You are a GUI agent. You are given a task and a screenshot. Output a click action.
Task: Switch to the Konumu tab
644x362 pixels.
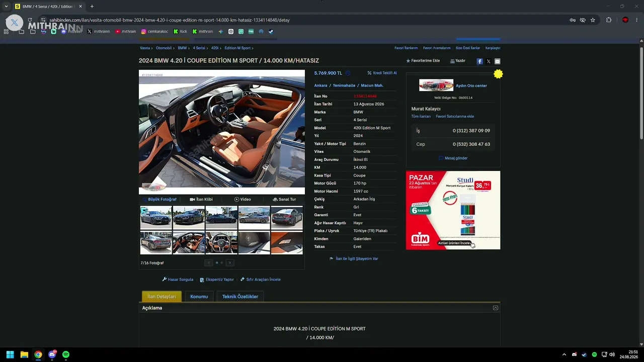pyautogui.click(x=199, y=297)
